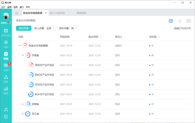Open the 文件 menu
This screenshot has height=123, width=195.
pyautogui.click(x=3, y=7)
